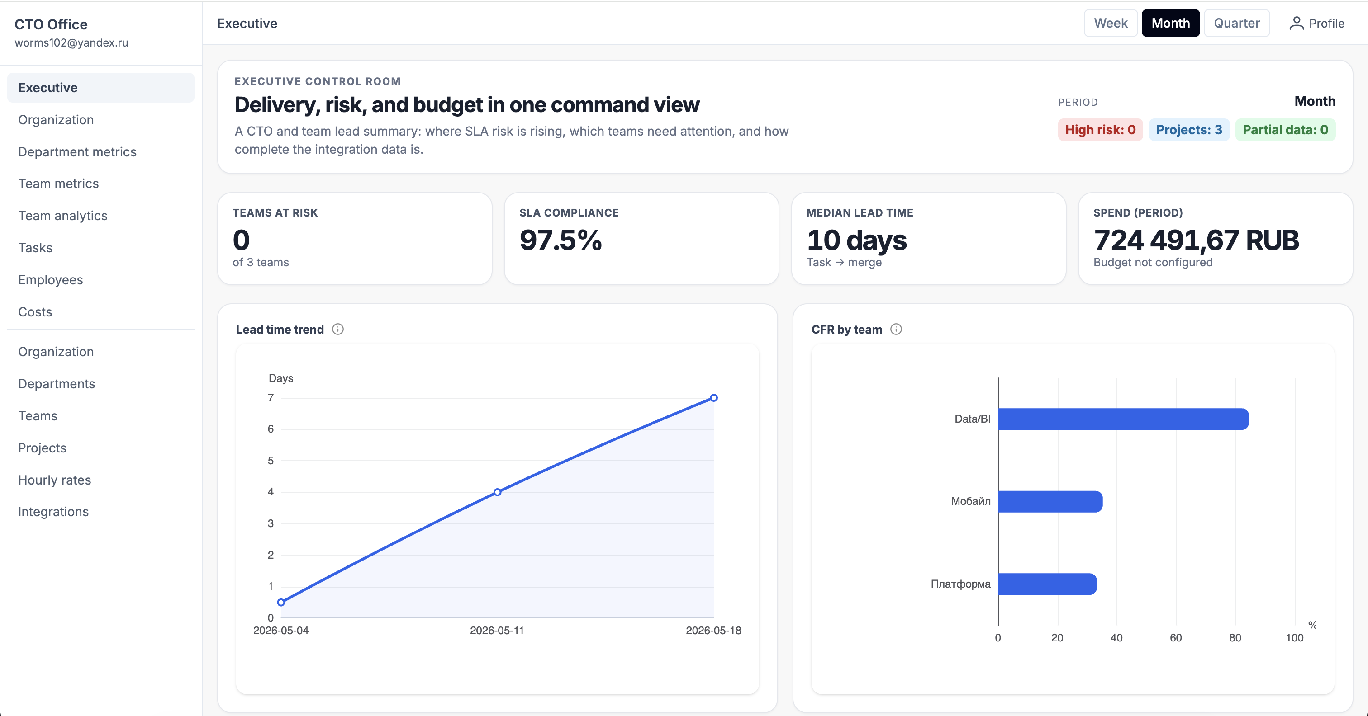Open the CFR by team info icon
This screenshot has height=716, width=1368.
(x=896, y=329)
